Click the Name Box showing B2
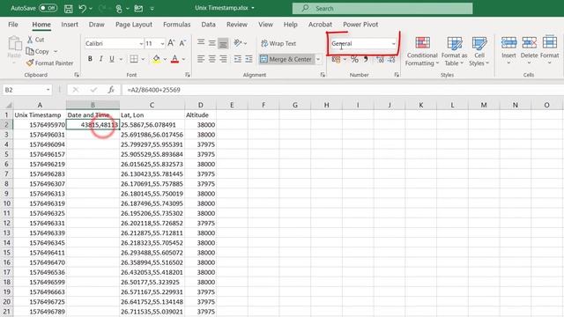This screenshot has width=564, height=317. coord(27,90)
